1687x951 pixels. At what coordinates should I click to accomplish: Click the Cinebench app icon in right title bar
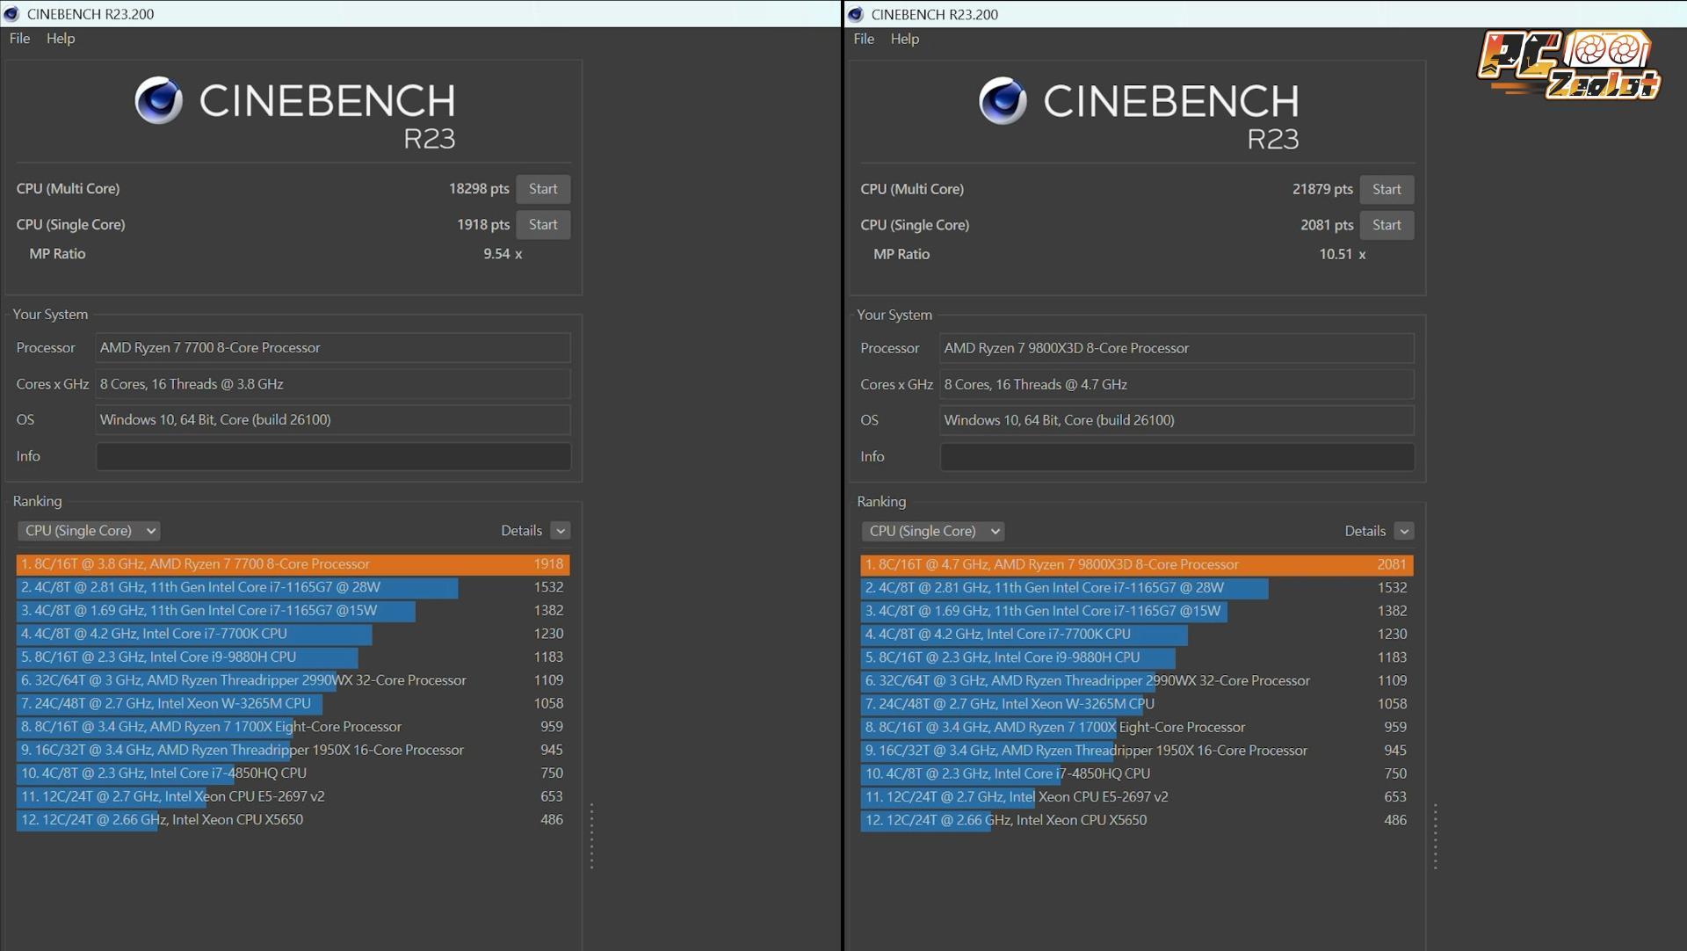coord(856,14)
